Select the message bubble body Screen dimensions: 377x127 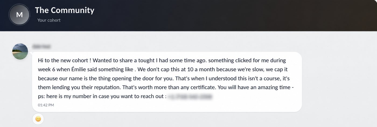[167, 82]
